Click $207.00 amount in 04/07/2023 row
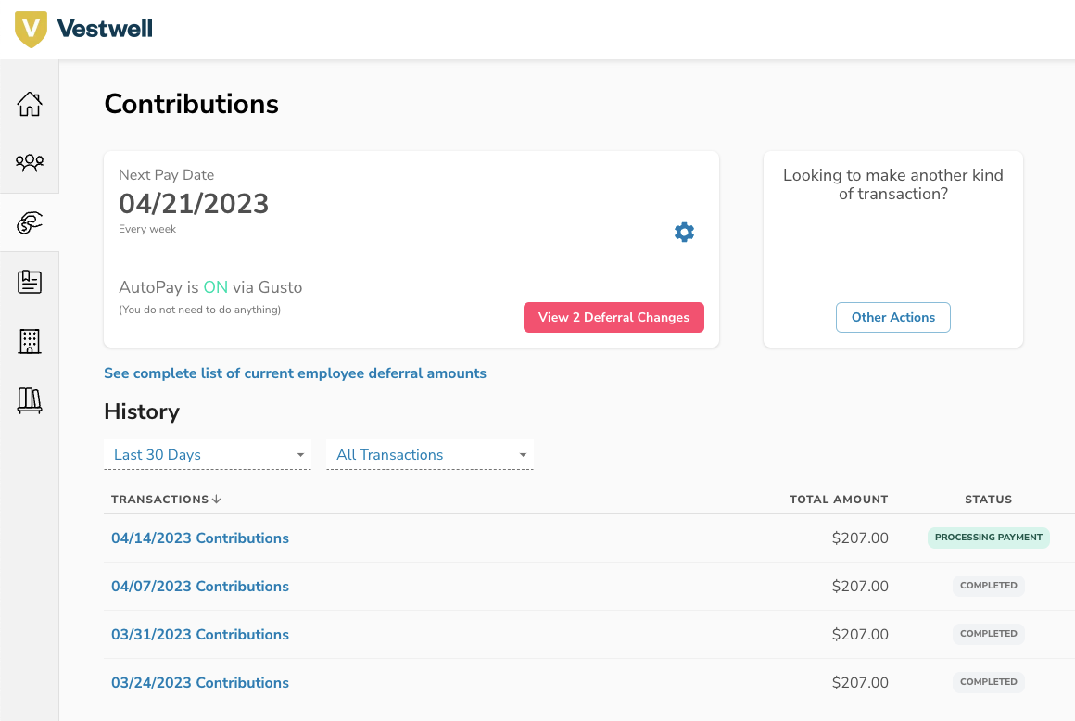The height and width of the screenshot is (721, 1075). click(860, 586)
